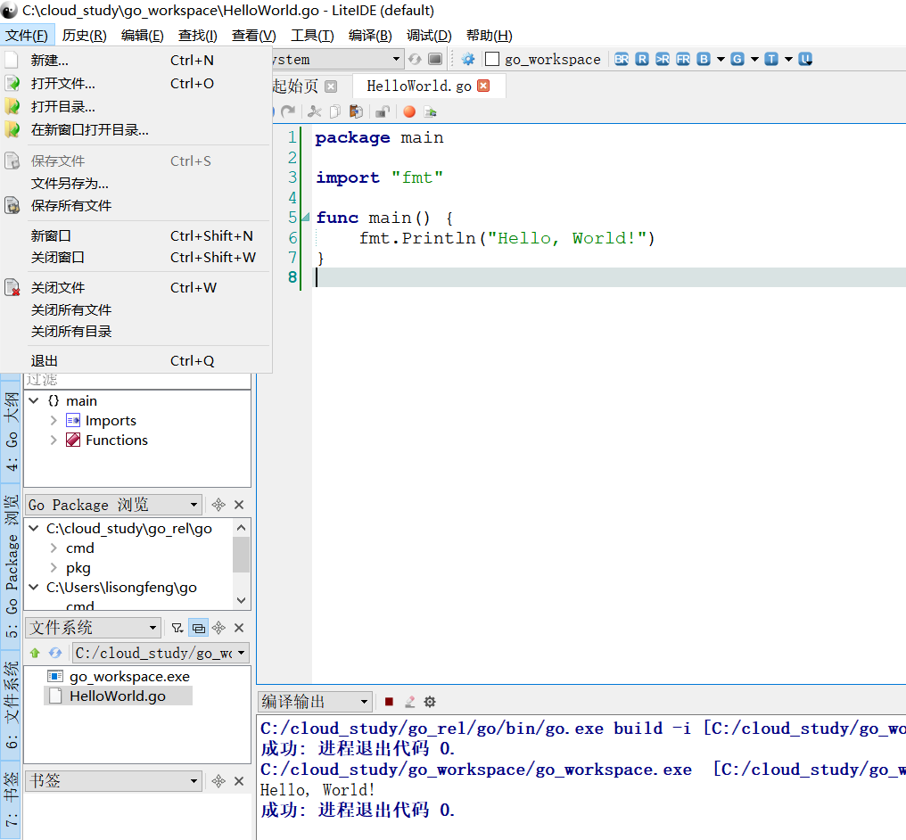Select HelloWorld.go in file system list
906x840 pixels.
[x=118, y=696]
